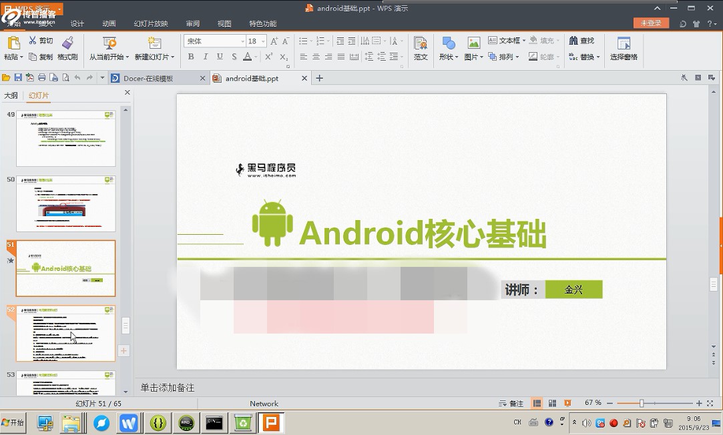Click the font color A swatch
Screen dimensions: 723x435
pos(248,57)
